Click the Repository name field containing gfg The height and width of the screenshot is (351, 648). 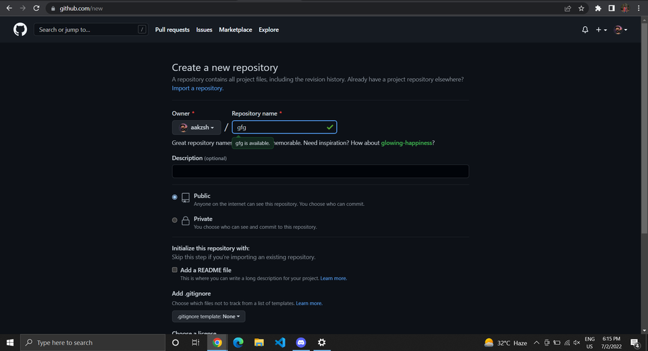pyautogui.click(x=284, y=128)
